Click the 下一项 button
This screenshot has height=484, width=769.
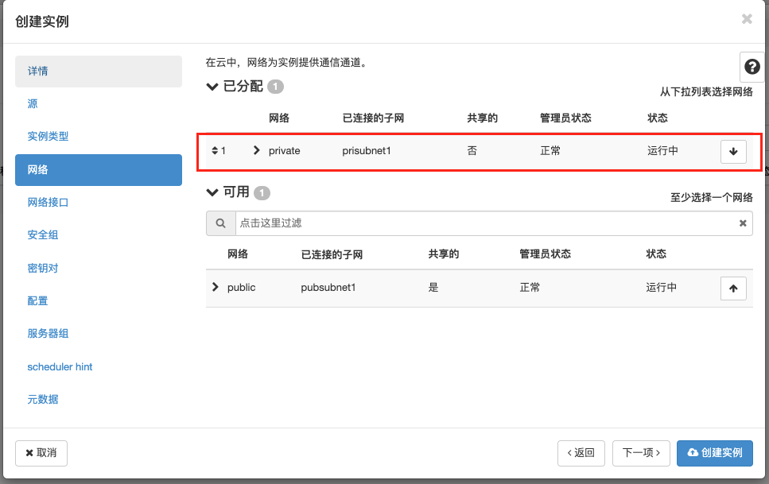tap(641, 453)
